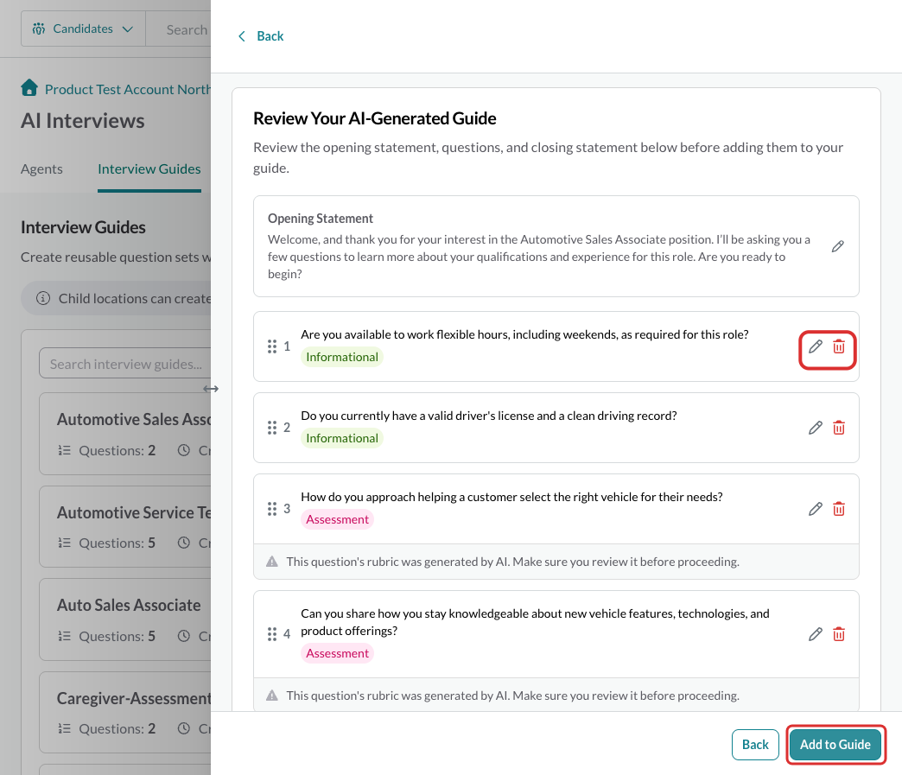Click Add to Guide button
Viewport: 902px width, 775px height.
pyautogui.click(x=835, y=745)
